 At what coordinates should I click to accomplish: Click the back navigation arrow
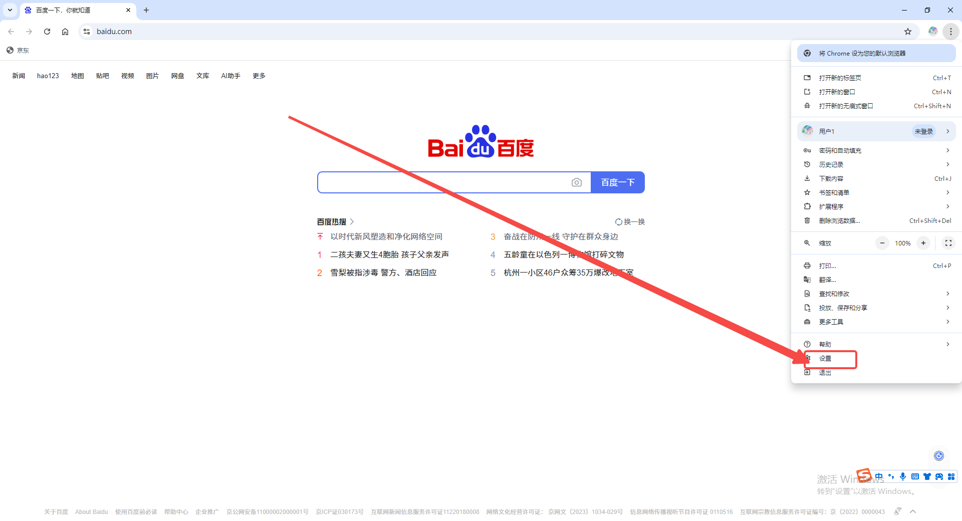tap(11, 32)
